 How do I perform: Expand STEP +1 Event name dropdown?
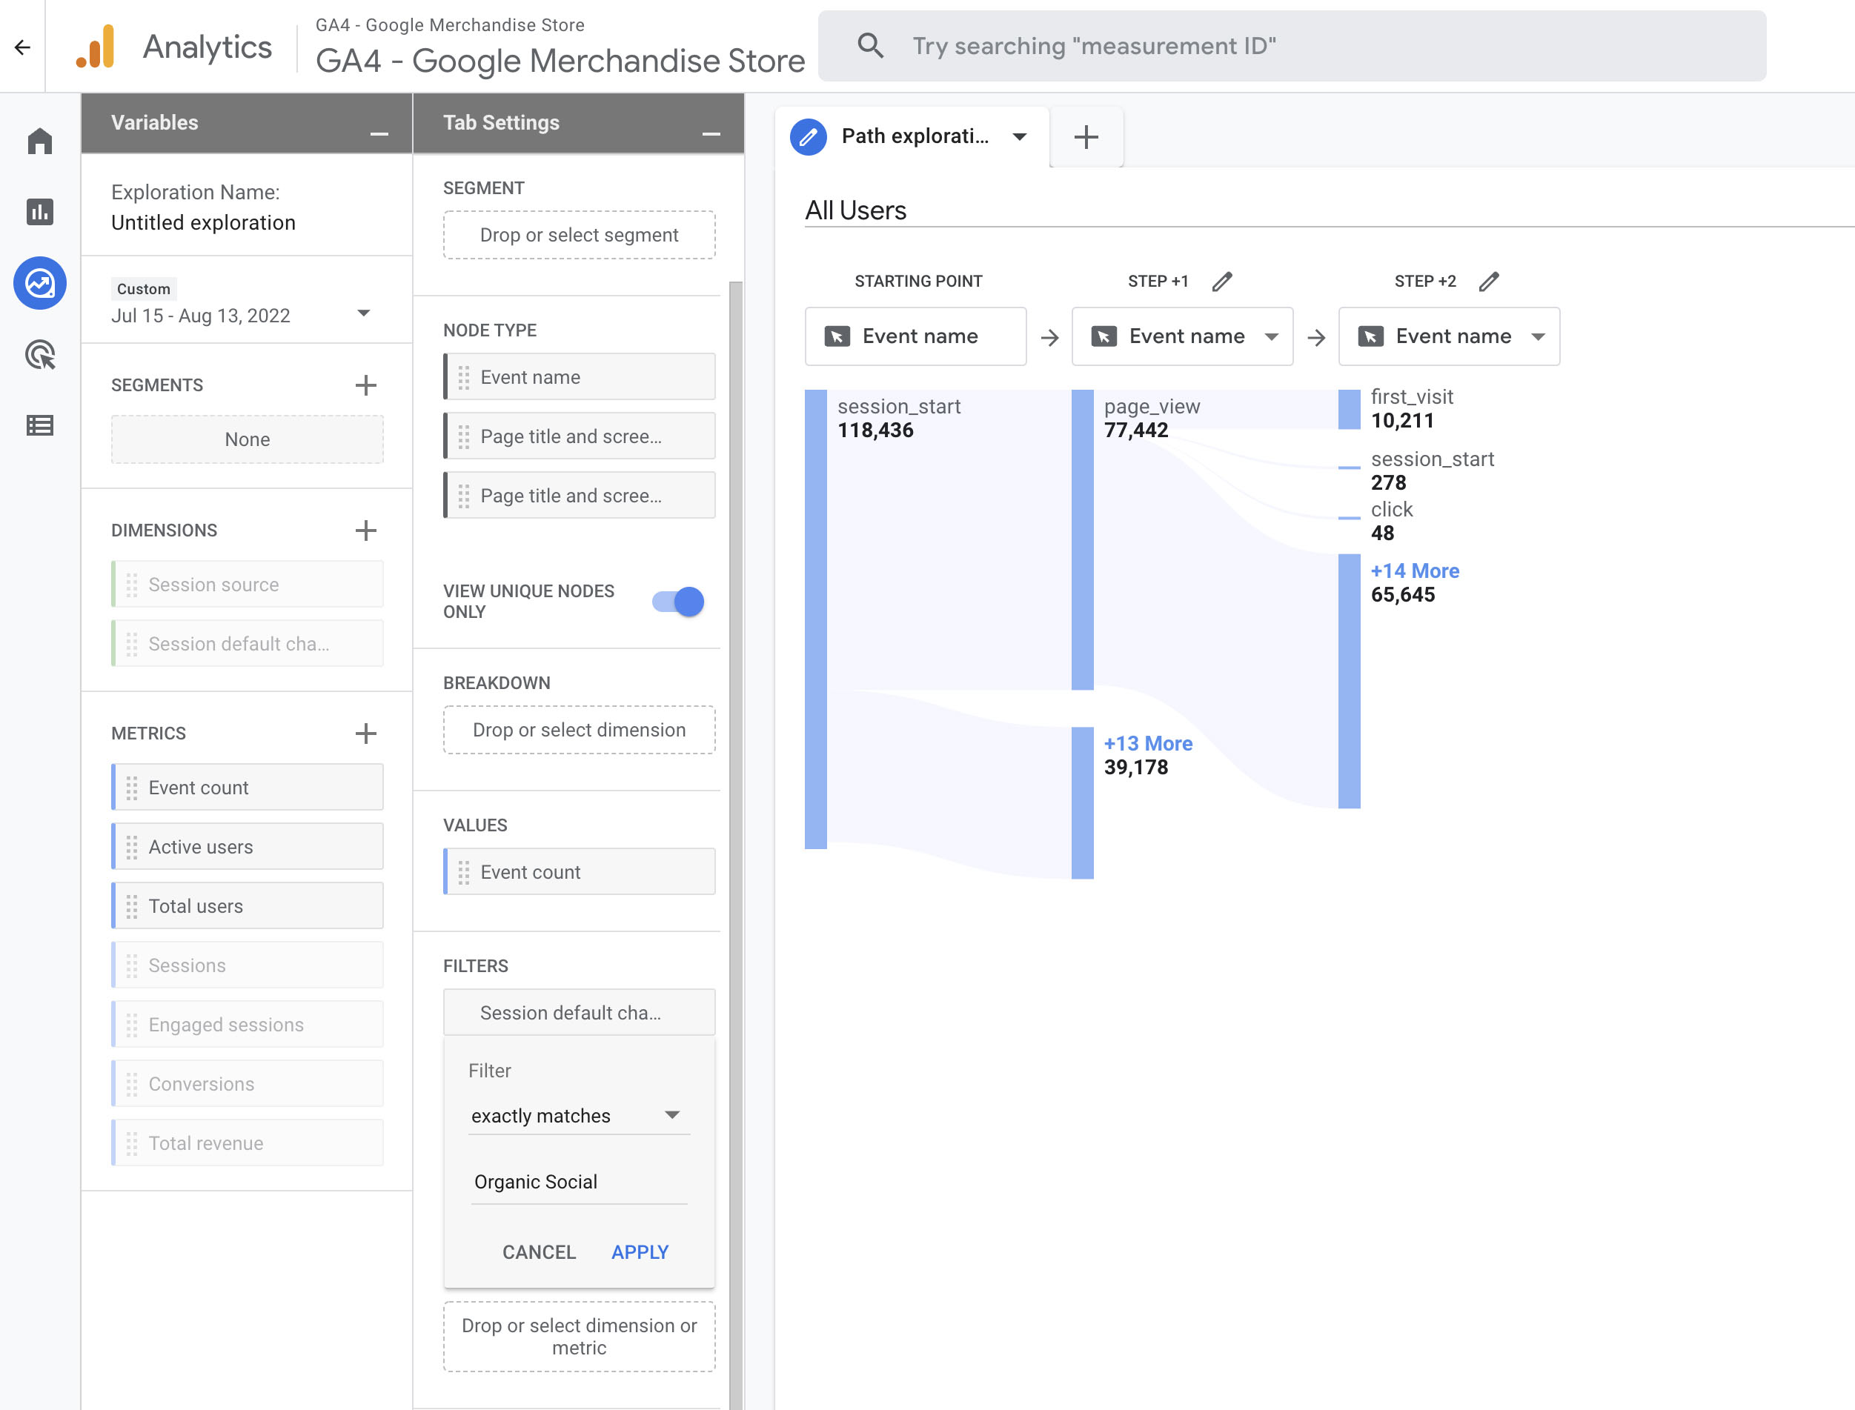[x=1272, y=336]
